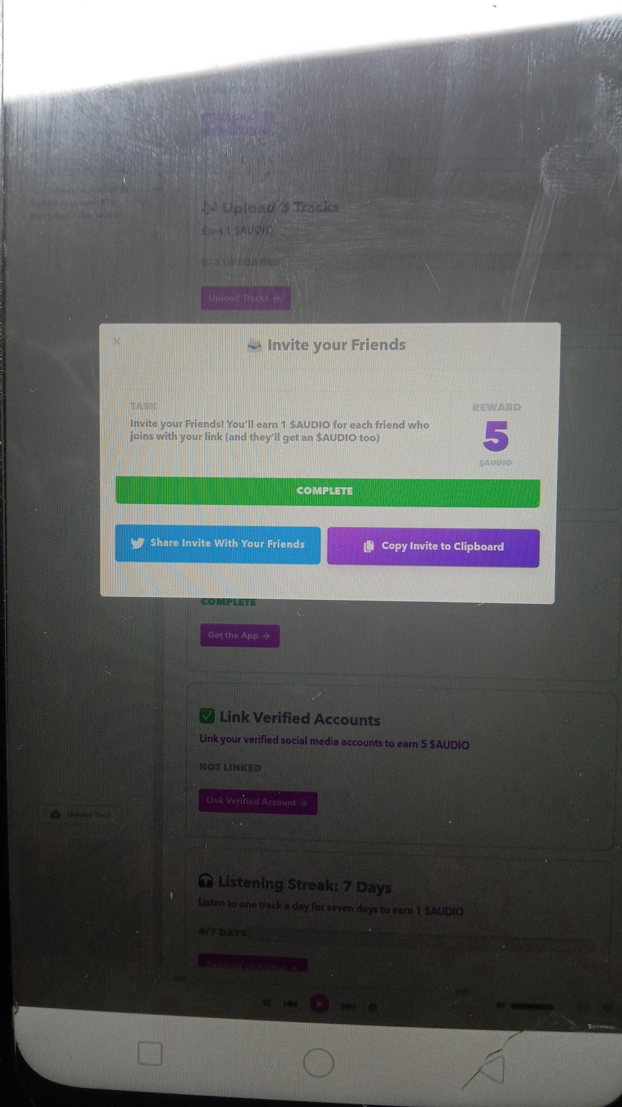Click Copy Invite to Clipboard button

(x=433, y=548)
